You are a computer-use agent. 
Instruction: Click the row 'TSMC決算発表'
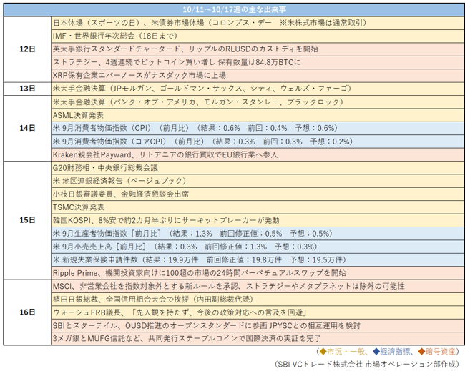[x=258, y=207]
